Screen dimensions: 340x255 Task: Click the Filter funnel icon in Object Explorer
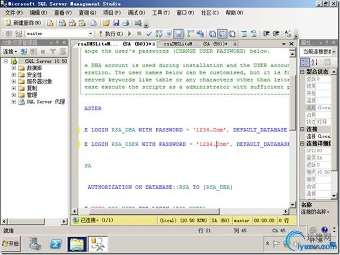coord(53,52)
